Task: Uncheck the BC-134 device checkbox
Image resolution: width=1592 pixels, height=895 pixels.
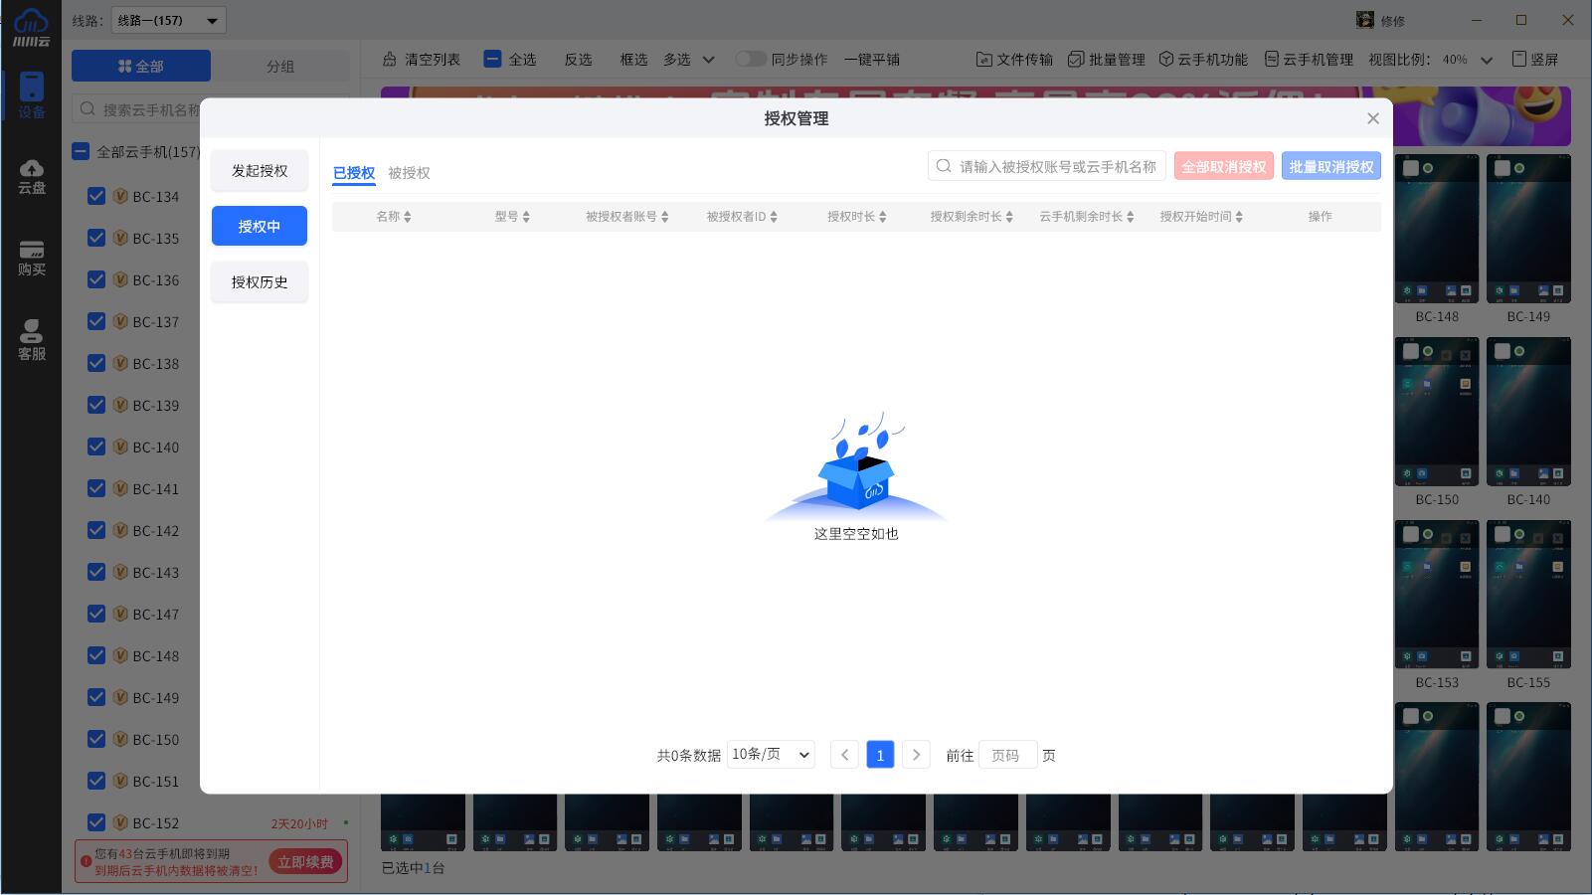Action: pos(96,197)
